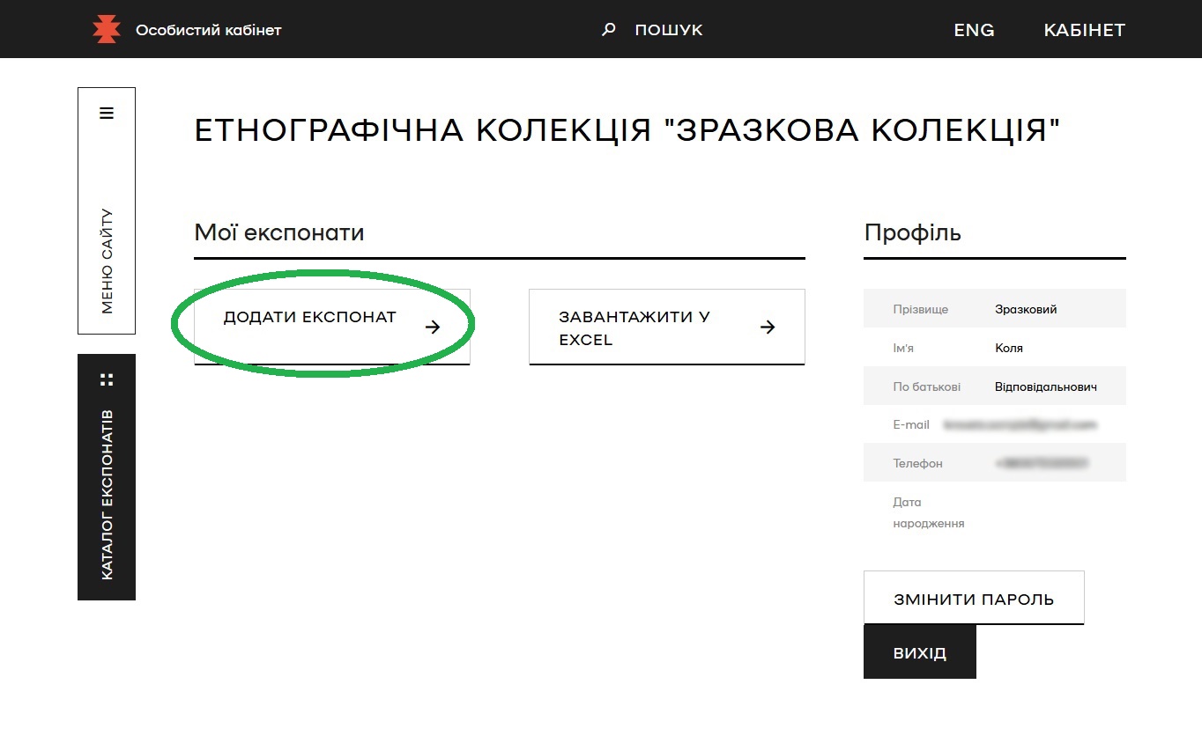This screenshot has width=1202, height=736.
Task: Switch the site language to ENG
Action: pos(974,30)
